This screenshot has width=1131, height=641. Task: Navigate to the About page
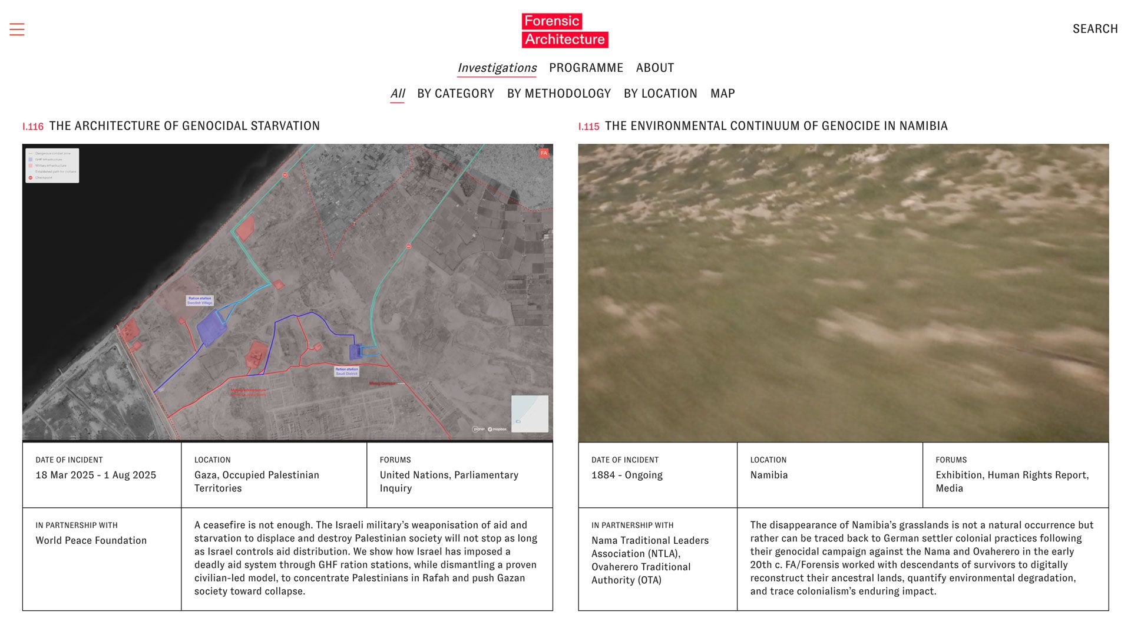654,68
